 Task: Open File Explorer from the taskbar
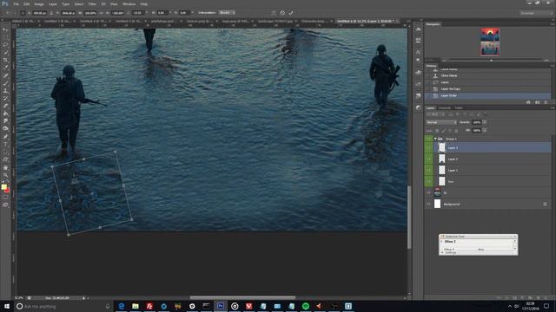point(136,306)
